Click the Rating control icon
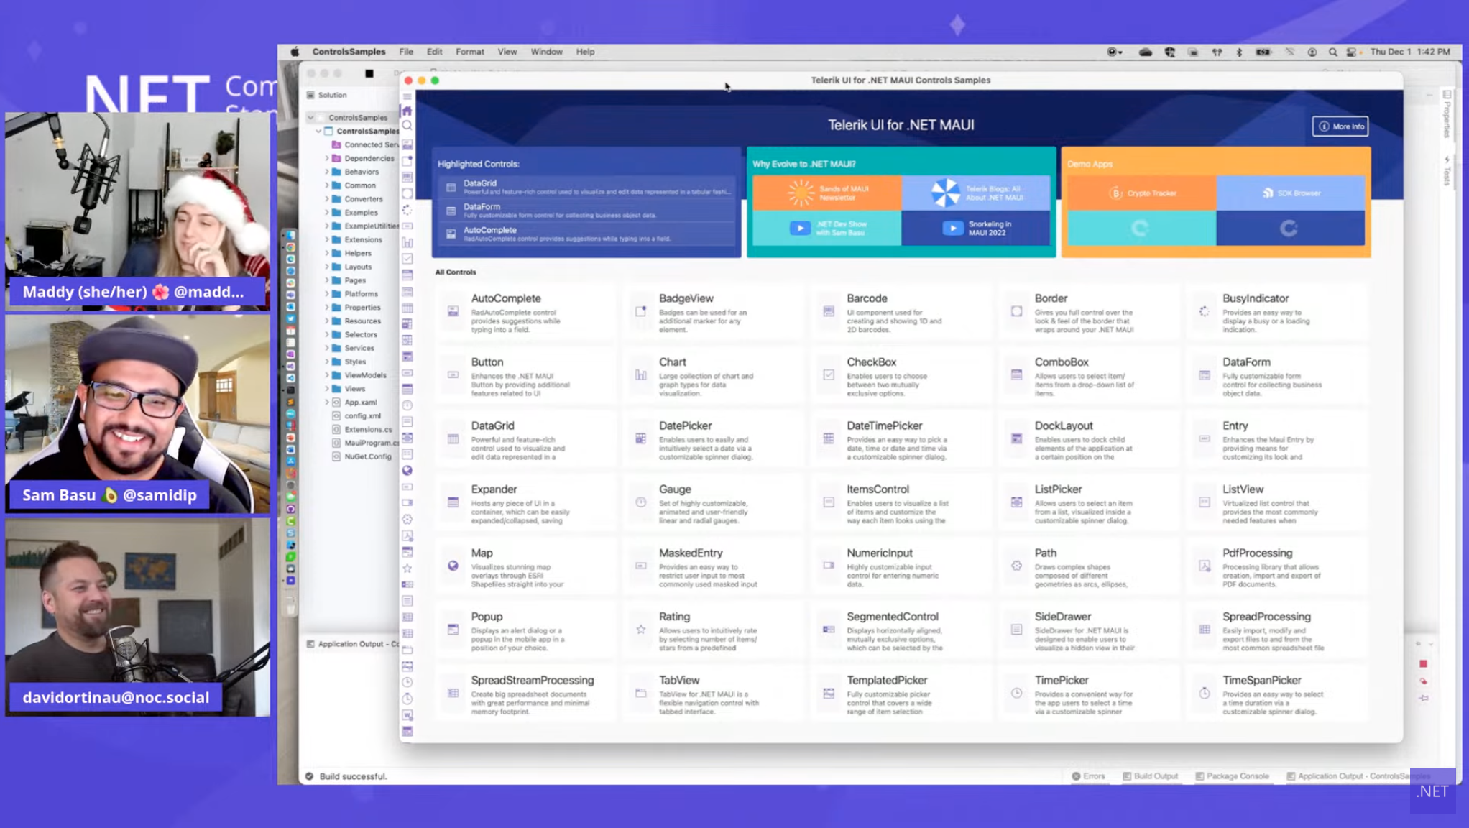 click(640, 631)
